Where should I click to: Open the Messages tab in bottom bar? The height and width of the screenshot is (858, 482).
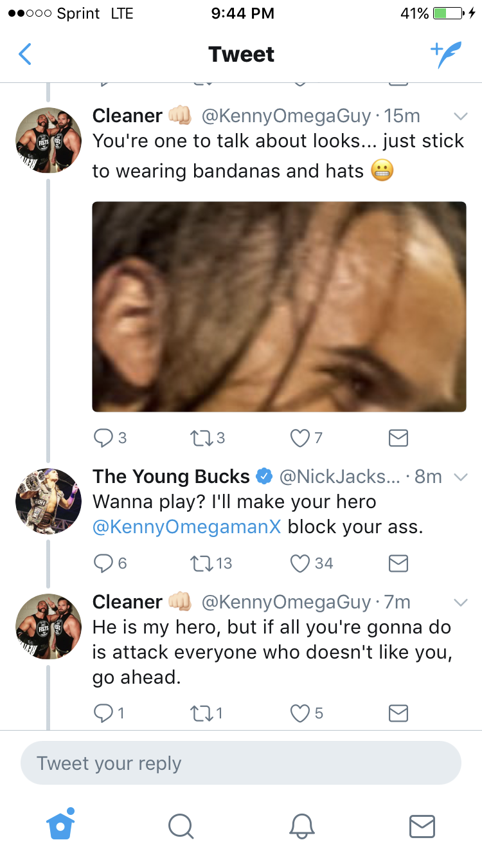tap(422, 825)
